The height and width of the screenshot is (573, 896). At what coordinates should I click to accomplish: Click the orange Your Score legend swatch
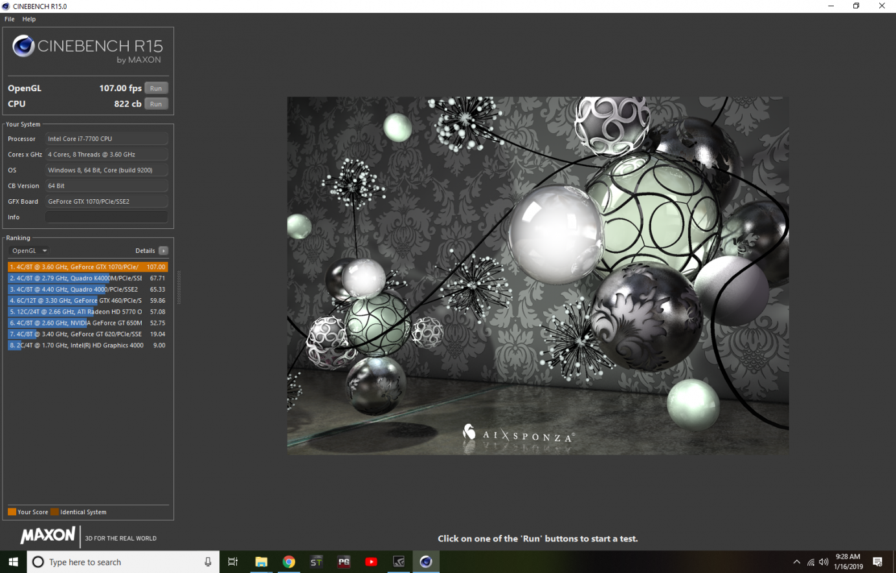point(12,512)
